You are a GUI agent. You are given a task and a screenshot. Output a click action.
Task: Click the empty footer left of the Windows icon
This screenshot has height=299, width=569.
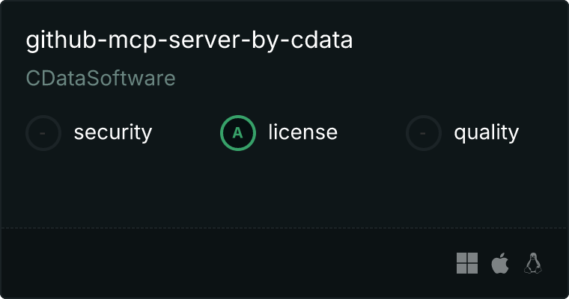[x=225, y=263]
